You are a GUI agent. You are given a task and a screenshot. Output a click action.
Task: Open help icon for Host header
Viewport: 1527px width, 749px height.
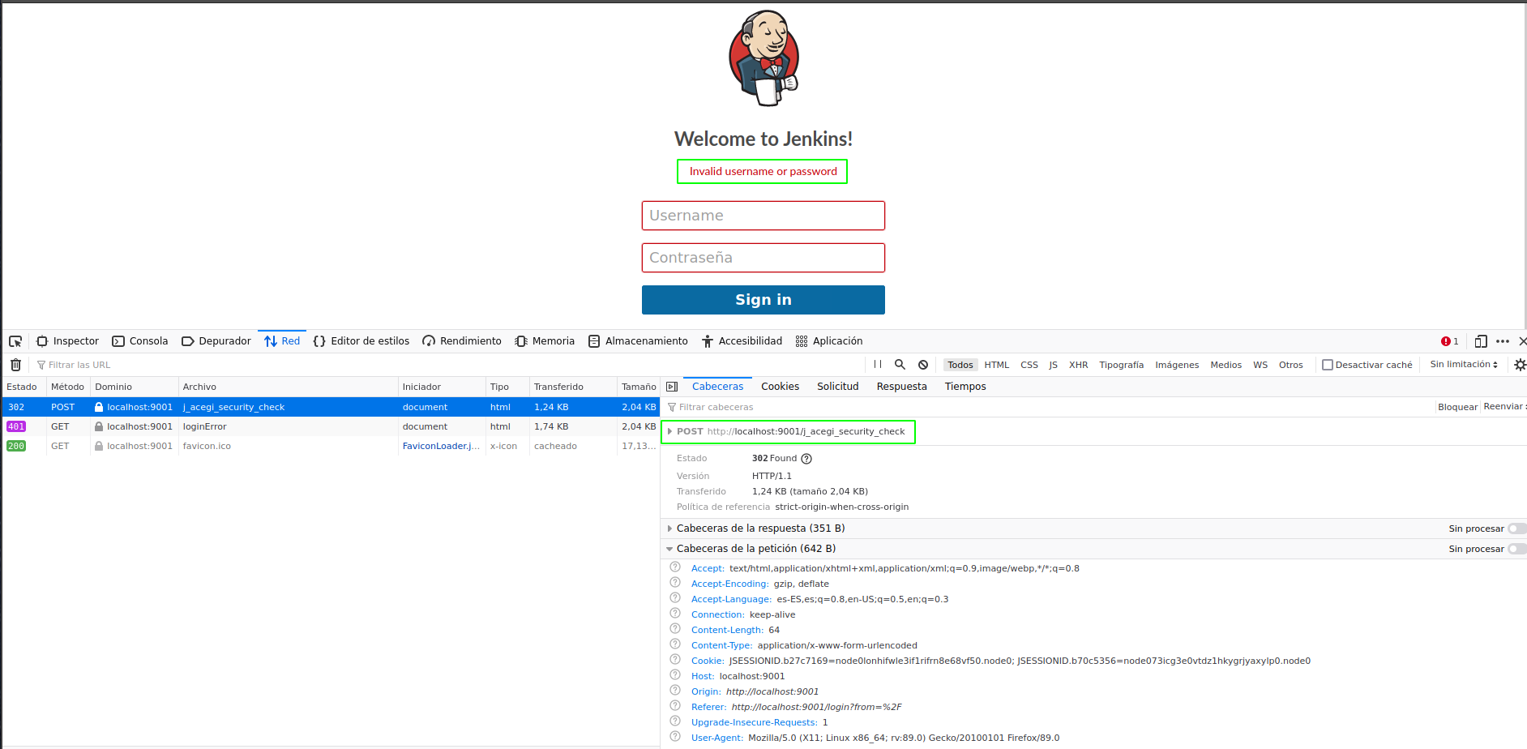point(675,675)
